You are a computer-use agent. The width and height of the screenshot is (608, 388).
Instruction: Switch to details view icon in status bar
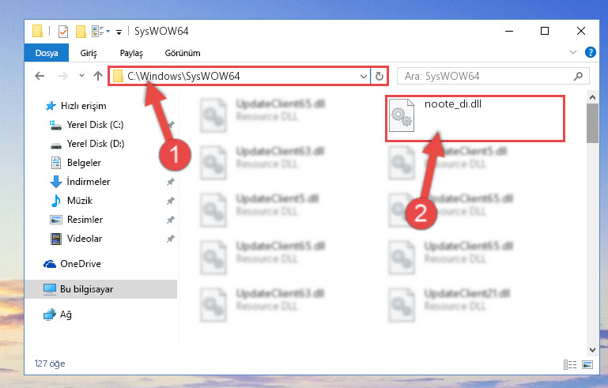569,364
